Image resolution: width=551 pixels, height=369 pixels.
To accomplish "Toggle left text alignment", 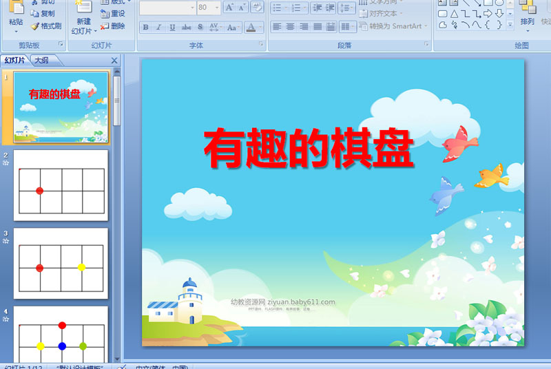I will tap(277, 27).
